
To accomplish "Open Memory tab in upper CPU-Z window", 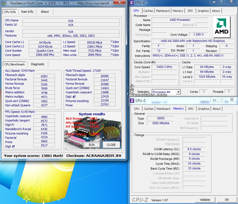I will pyautogui.click(x=178, y=11).
